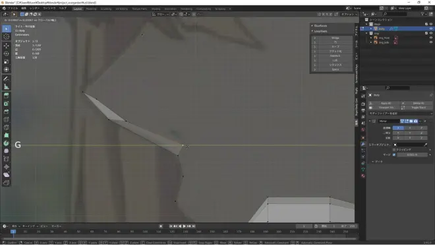This screenshot has width=435, height=245.
Task: Toggle Mirror axis X button
Action: coord(398,128)
